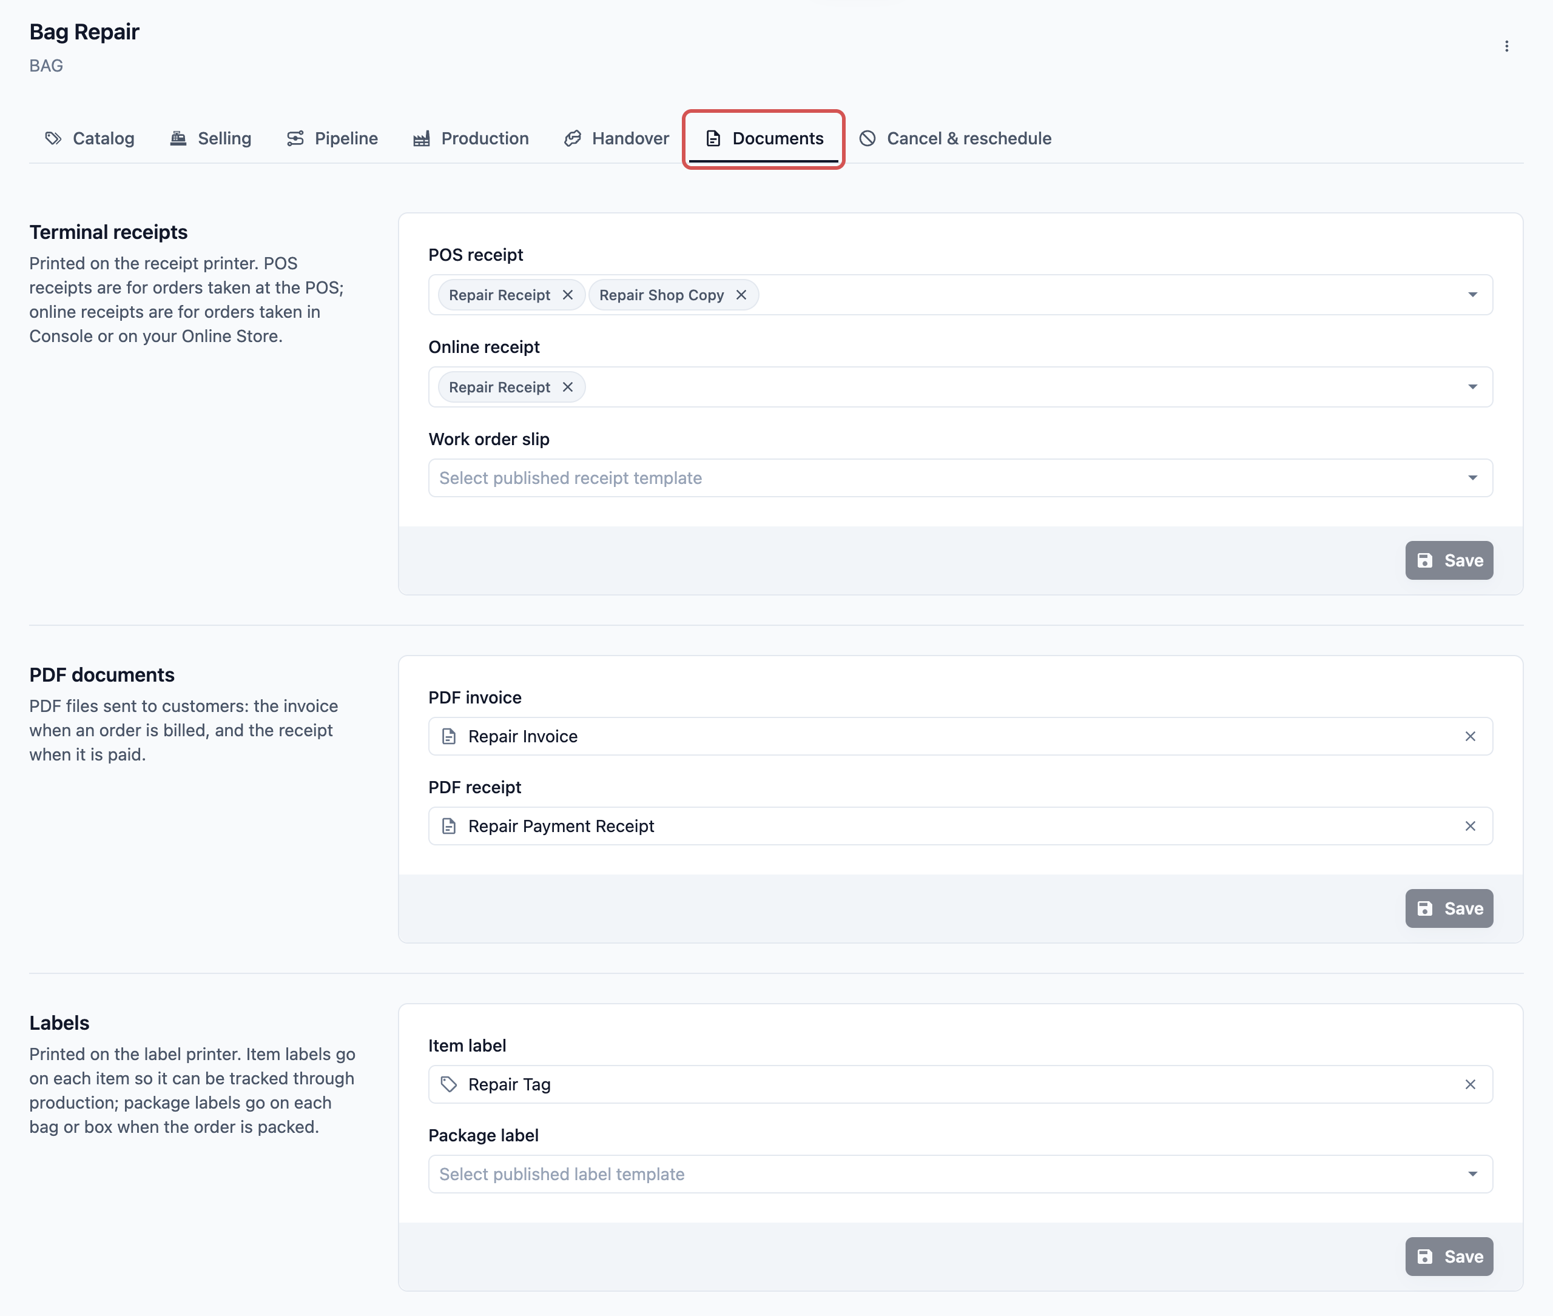Remove Repair Receipt chip from POS receipt
Viewport: 1553px width, 1316px height.
click(568, 295)
